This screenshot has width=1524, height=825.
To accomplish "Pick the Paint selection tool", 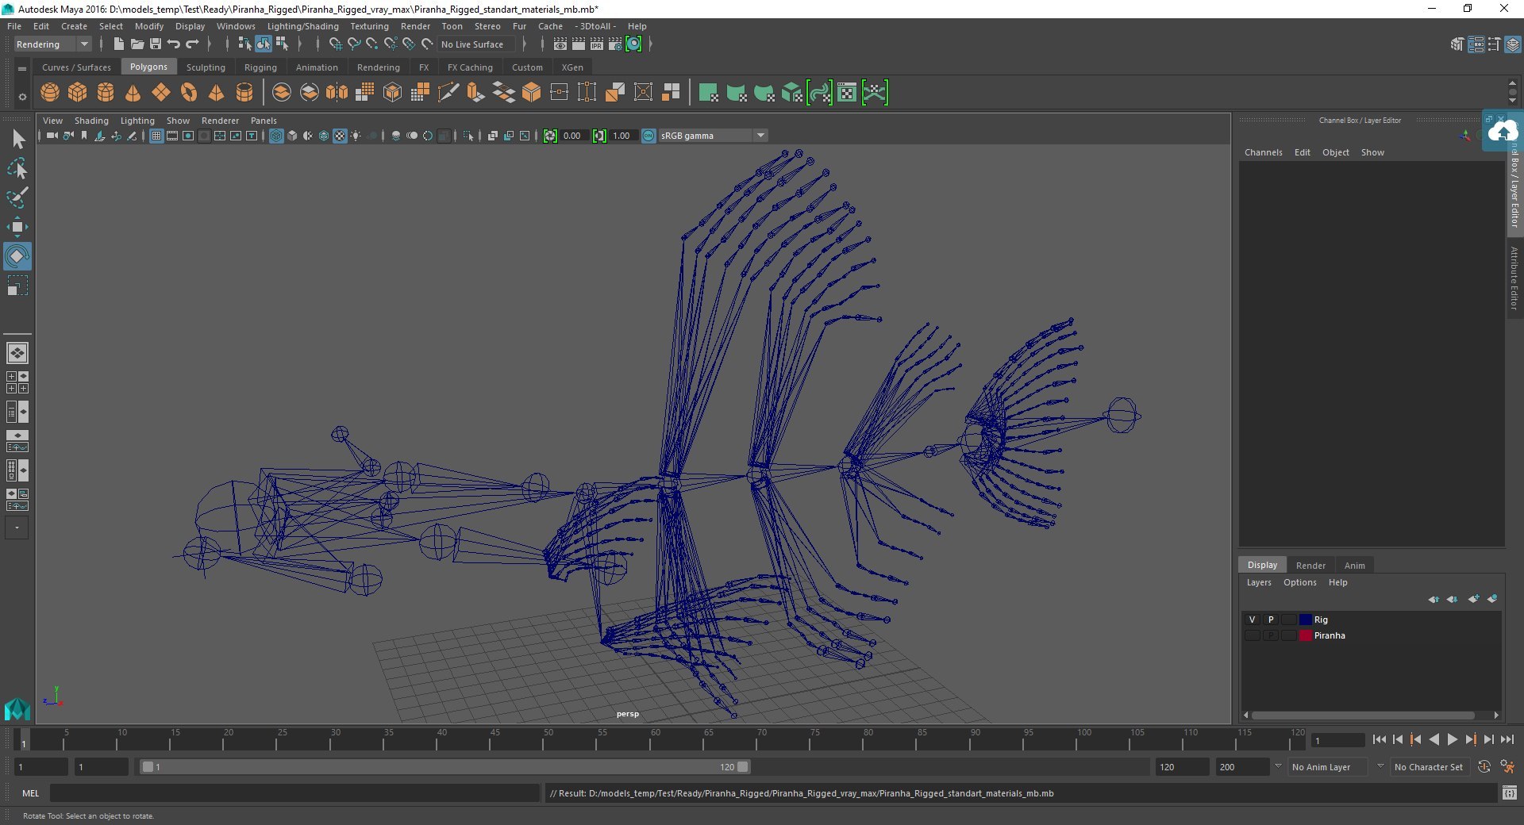I will point(17,198).
